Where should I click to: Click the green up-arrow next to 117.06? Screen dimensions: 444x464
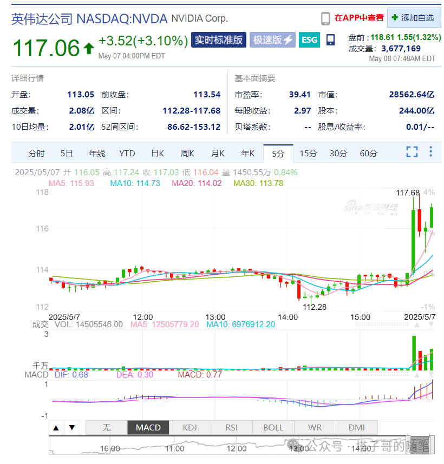89,49
